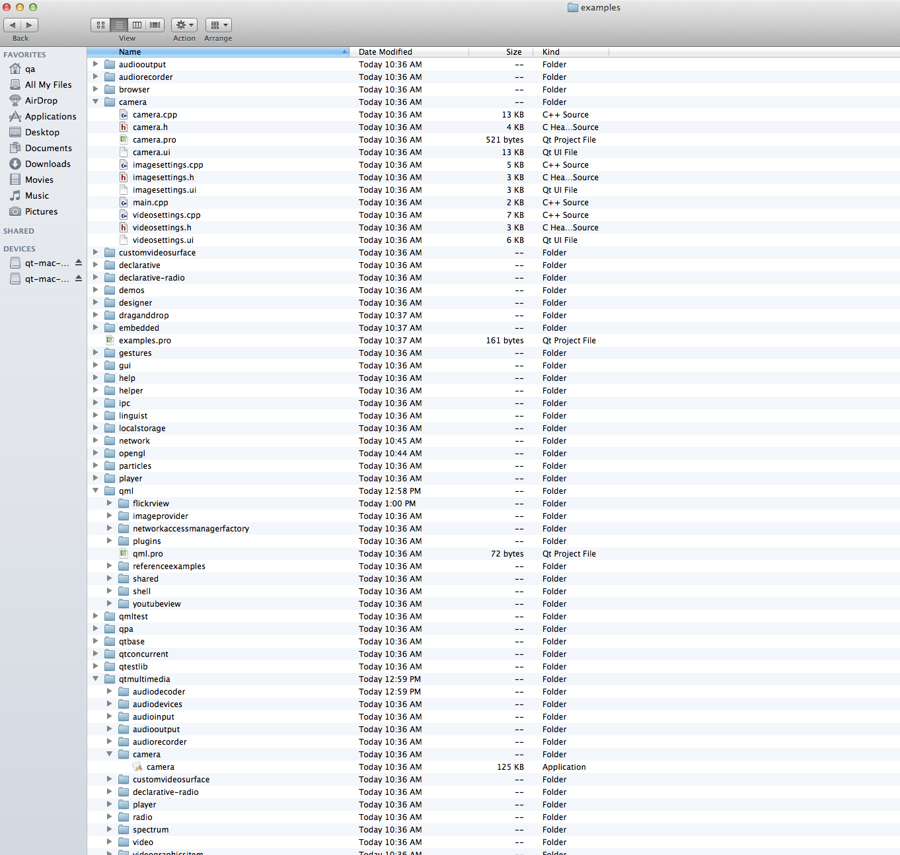Click the Forward navigation arrow
Image resolution: width=900 pixels, height=855 pixels.
tap(29, 25)
